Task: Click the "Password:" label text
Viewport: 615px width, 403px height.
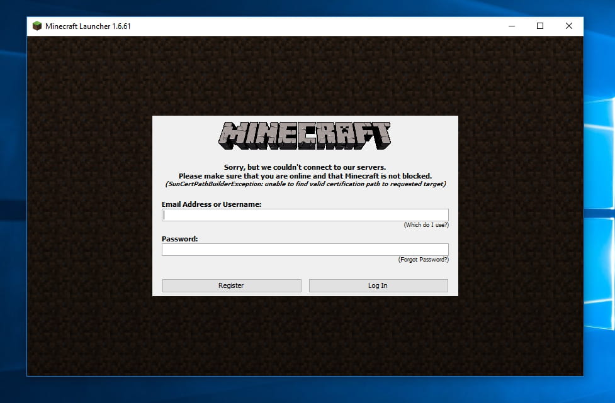Action: [179, 239]
